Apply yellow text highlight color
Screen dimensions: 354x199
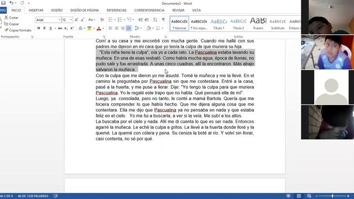[90, 28]
